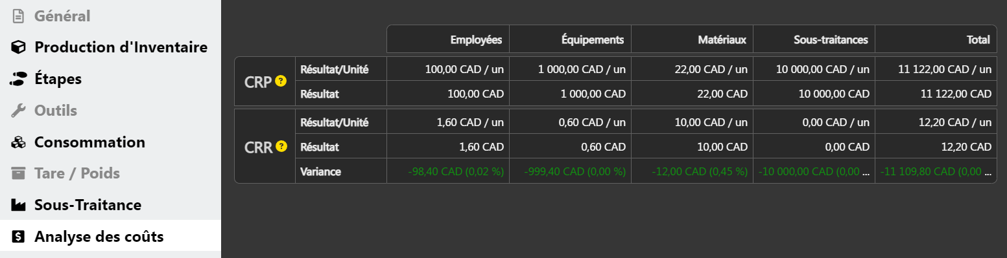
Task: Click the Analyse des coûts dollar icon
Action: 19,237
